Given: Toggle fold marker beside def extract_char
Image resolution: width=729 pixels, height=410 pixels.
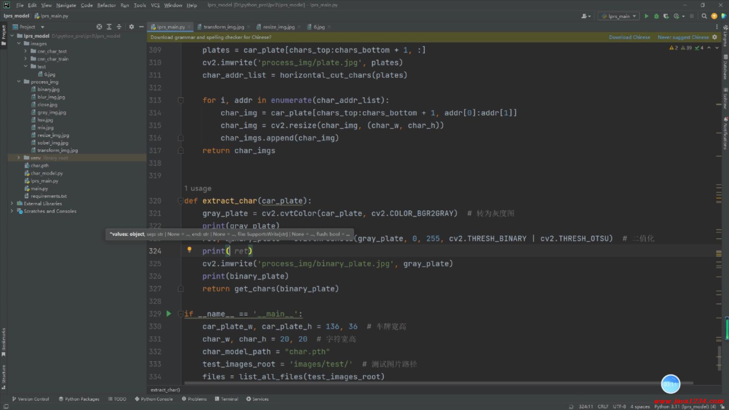Looking at the screenshot, I should tap(180, 201).
